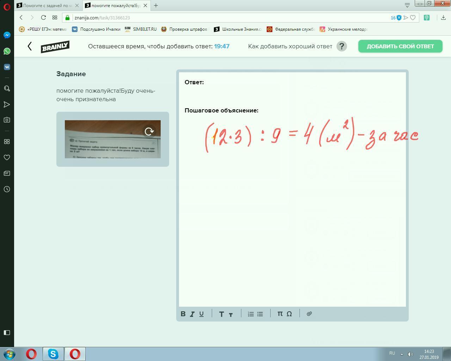
Task: Open search from Opera sidebar
Action: point(7,88)
